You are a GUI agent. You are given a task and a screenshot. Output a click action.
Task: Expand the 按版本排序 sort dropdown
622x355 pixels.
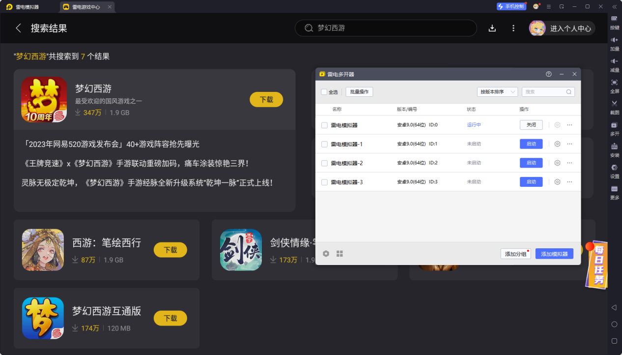(x=497, y=92)
